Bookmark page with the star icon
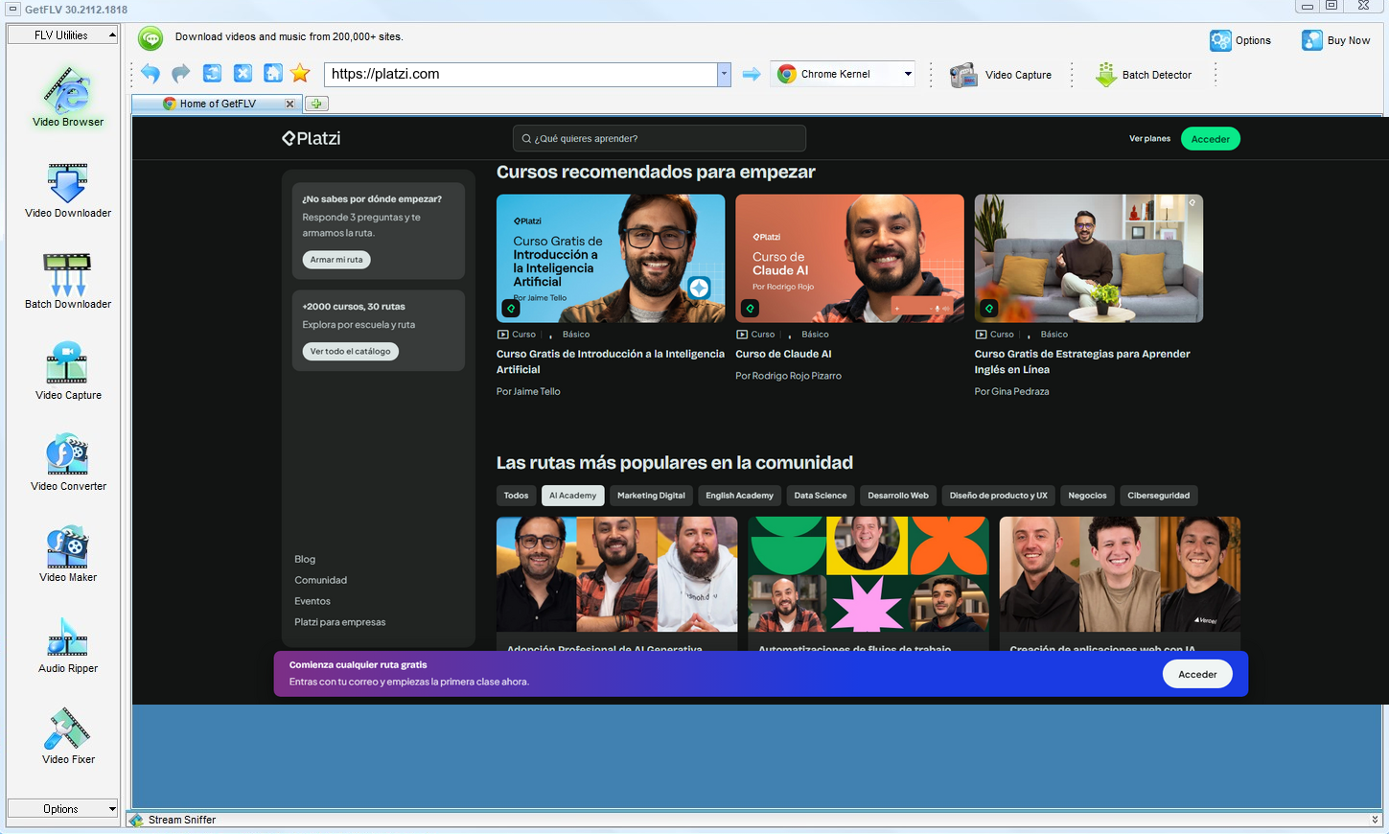Image resolution: width=1389 pixels, height=834 pixels. (300, 74)
